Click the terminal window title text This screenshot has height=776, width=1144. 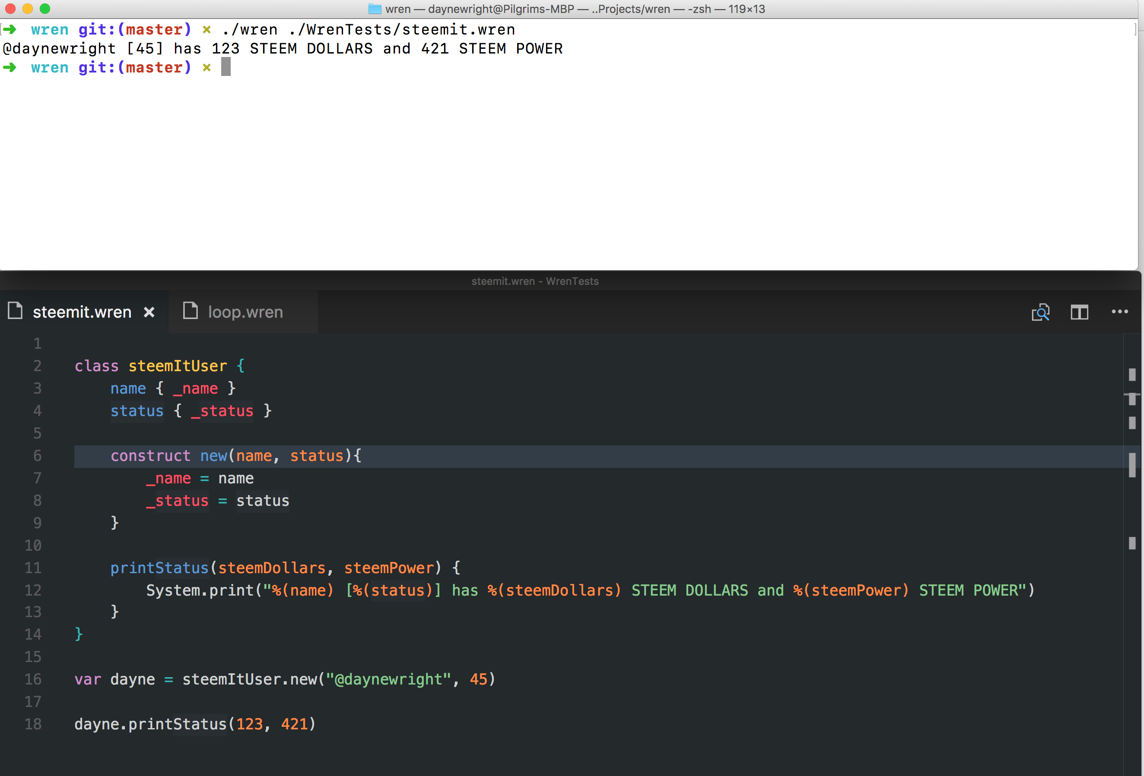point(575,9)
